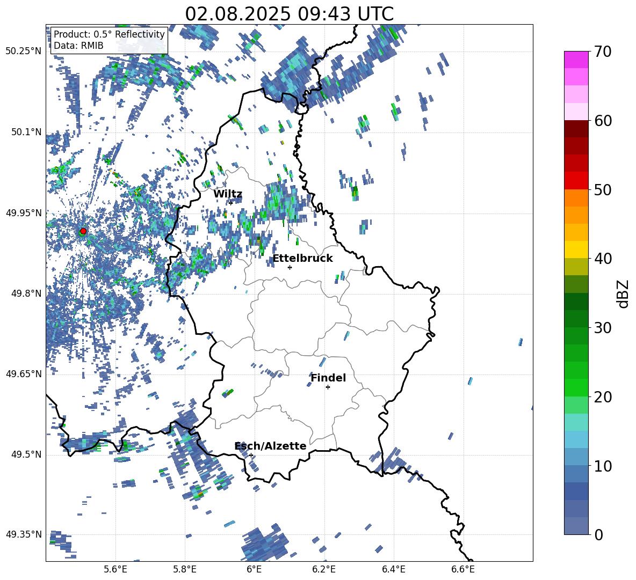Click the 50.25°N latitude label
Screen dimensions: 636x580
[24, 52]
